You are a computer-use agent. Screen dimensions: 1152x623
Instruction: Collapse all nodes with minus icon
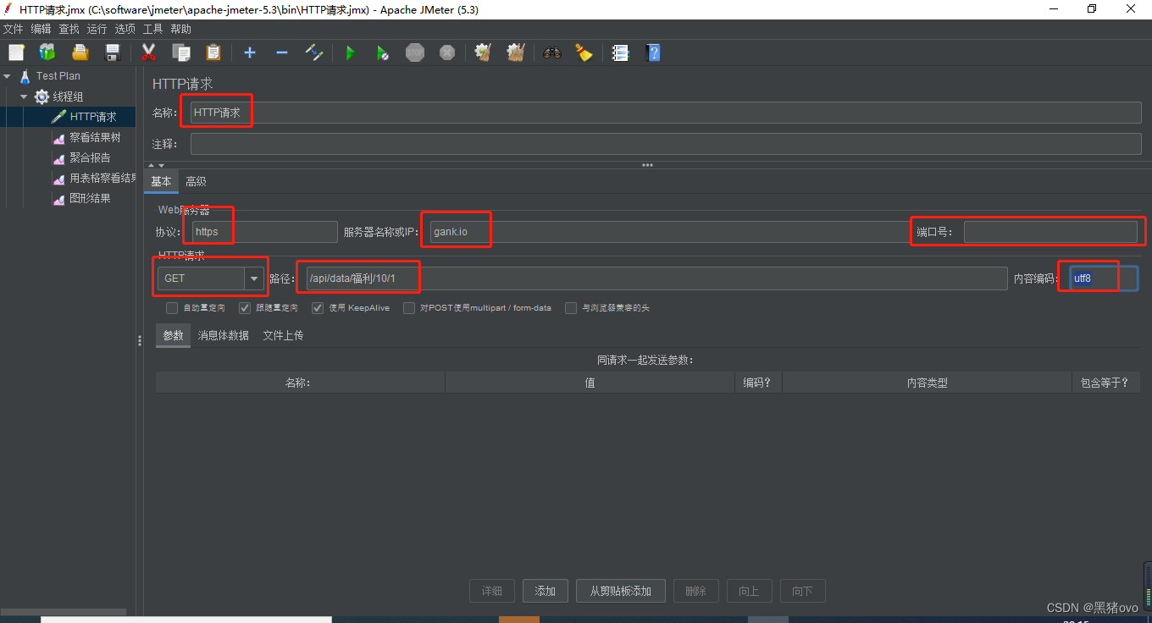tap(282, 52)
